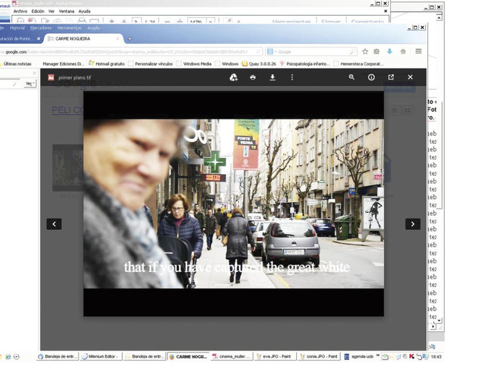Click the Google search field in Firefox

[311, 52]
